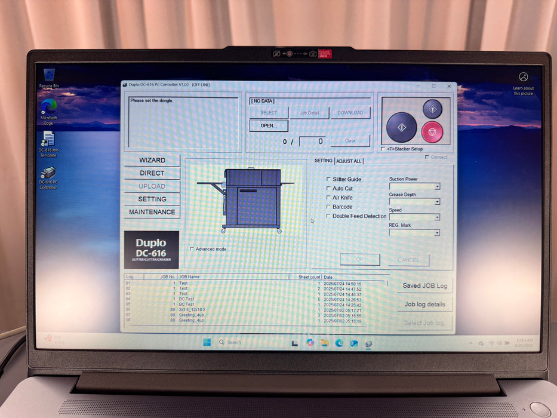The height and width of the screenshot is (418, 557).
Task: Click the Job Detail button
Action: [x=309, y=113]
